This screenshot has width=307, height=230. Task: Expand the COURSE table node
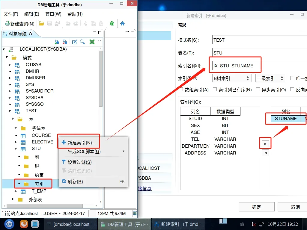point(16,135)
